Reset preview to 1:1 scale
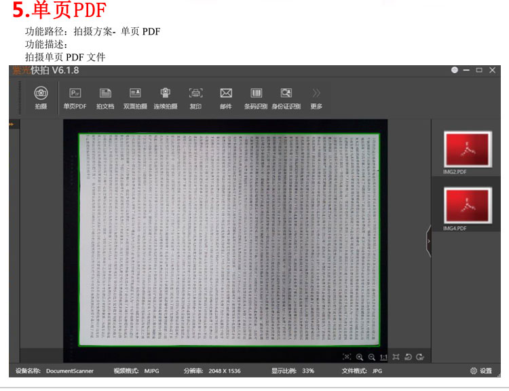The height and width of the screenshot is (391, 509). coord(383,357)
